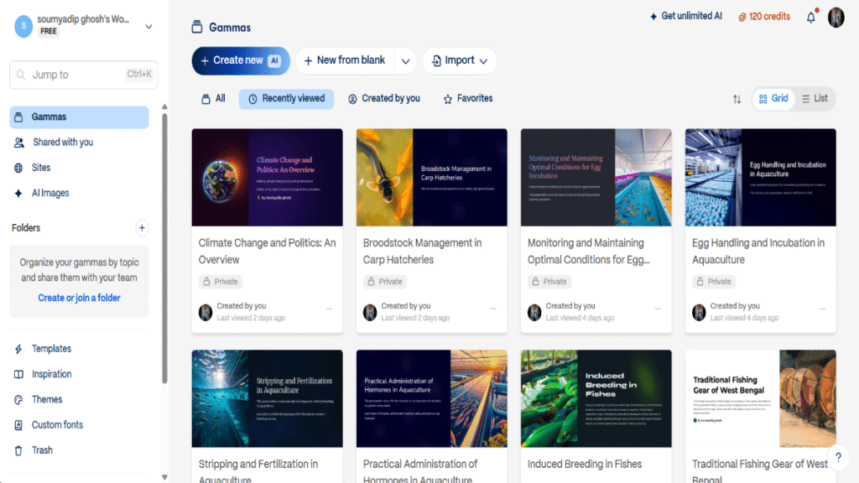The image size is (859, 483).
Task: Open Stripping and Fertilization in Aquaculture thumbnail
Action: 268,398
